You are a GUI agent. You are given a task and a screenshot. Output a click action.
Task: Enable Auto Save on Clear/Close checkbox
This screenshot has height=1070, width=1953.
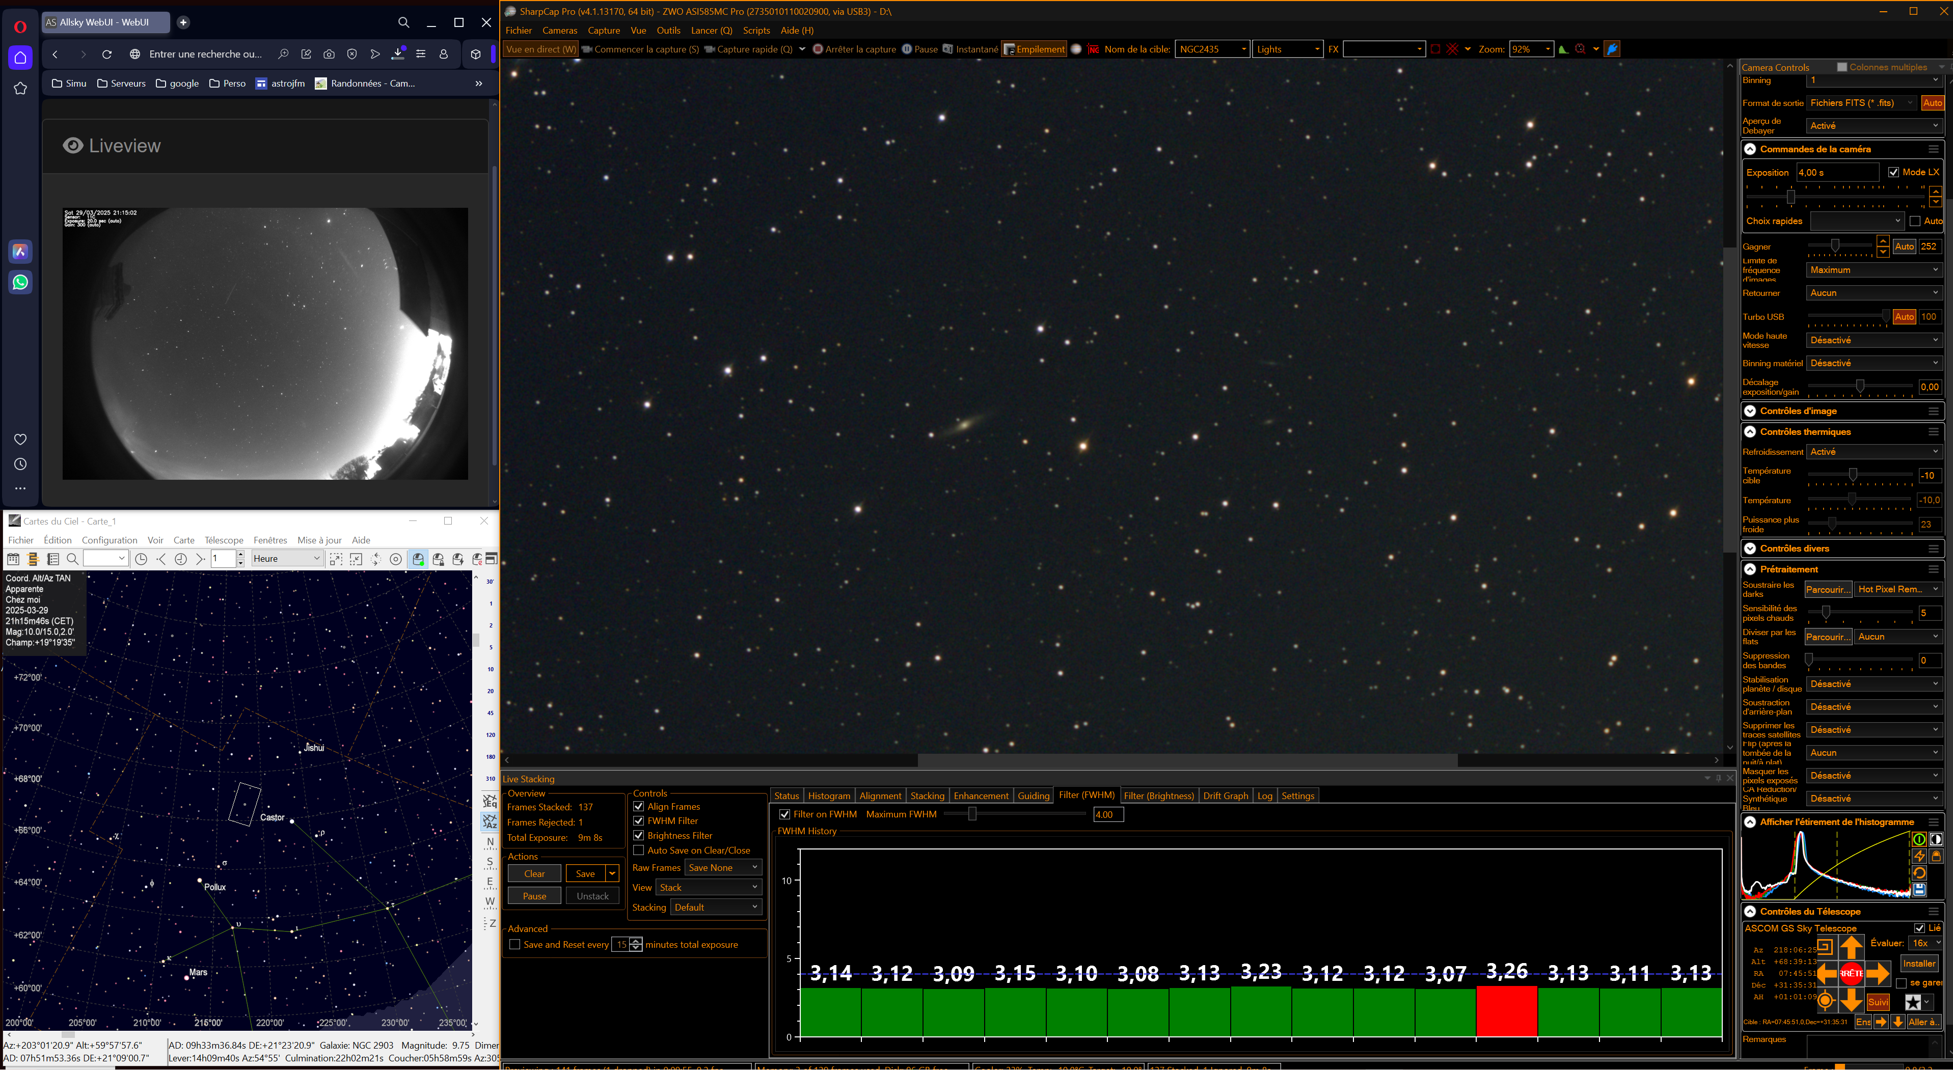click(638, 850)
